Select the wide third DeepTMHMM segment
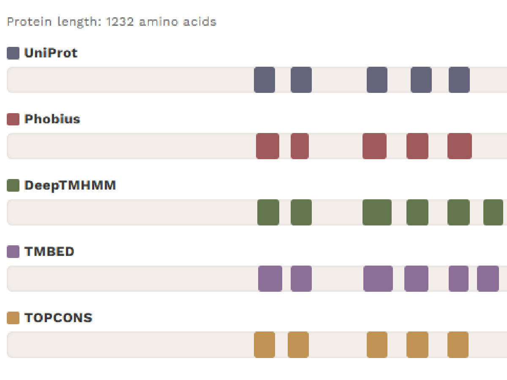This screenshot has height=380, width=507. [377, 212]
